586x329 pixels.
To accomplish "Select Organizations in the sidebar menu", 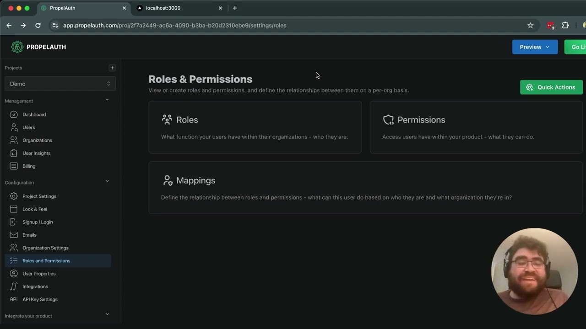I will pos(58,140).
